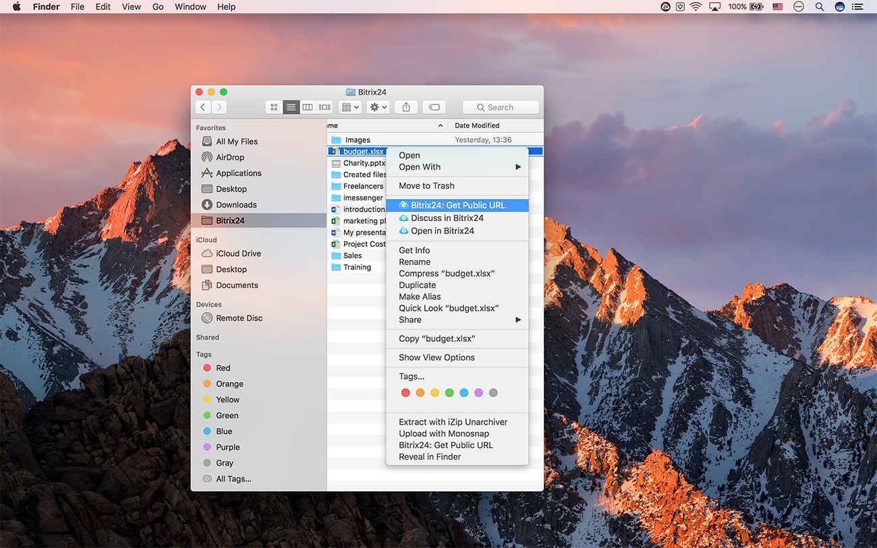
Task: Switch Finder to column view
Action: 308,107
